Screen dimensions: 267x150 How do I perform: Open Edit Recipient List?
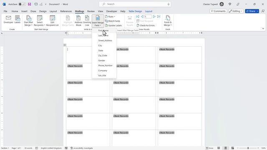pyautogui.click(x=52, y=21)
